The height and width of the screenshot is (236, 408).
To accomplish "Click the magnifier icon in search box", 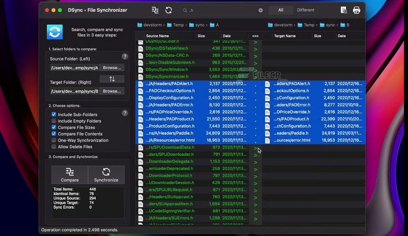I will [x=185, y=10].
